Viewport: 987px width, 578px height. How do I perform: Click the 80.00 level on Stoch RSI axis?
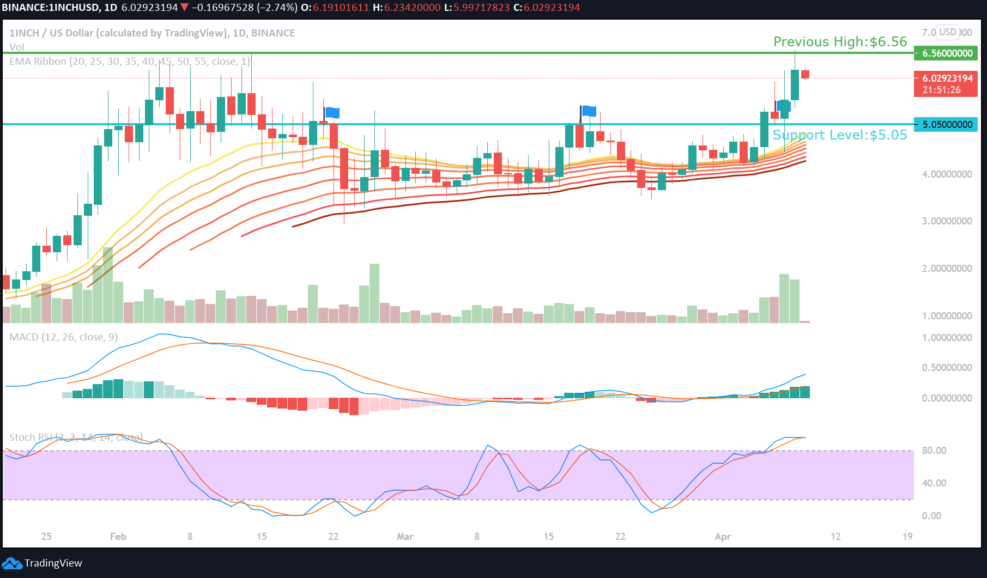934,451
